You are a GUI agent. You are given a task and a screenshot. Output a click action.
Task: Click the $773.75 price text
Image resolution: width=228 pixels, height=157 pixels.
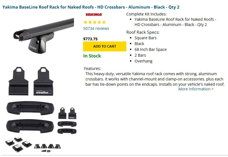(x=90, y=39)
